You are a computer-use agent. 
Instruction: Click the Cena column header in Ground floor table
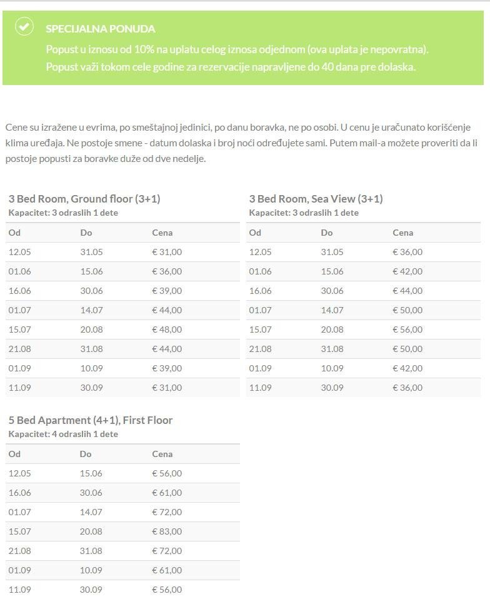pos(162,233)
